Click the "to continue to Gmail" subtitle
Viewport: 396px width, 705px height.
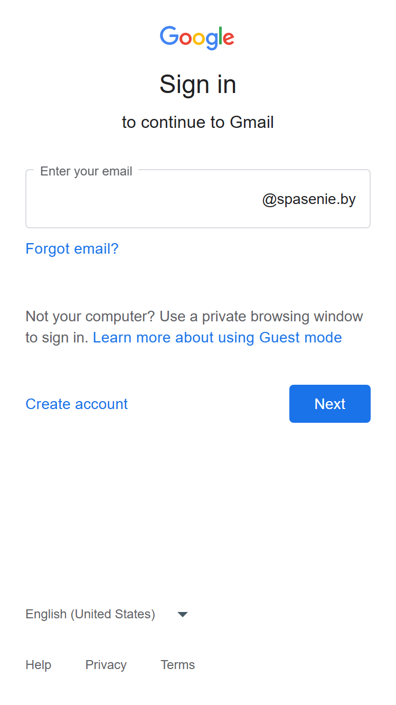pyautogui.click(x=198, y=122)
